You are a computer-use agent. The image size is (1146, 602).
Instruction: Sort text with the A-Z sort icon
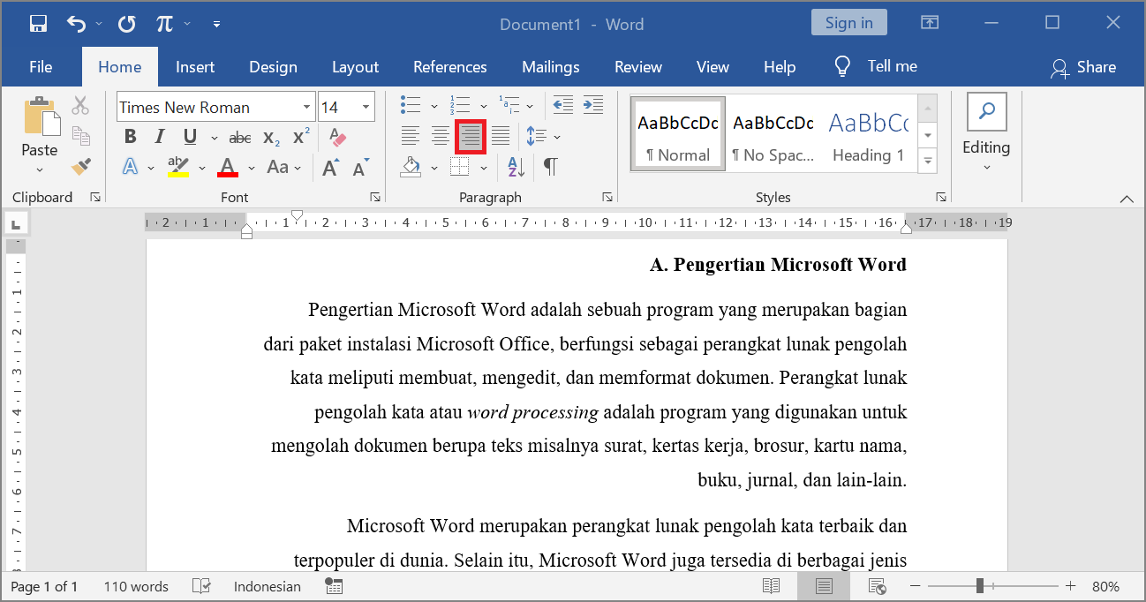tap(516, 166)
